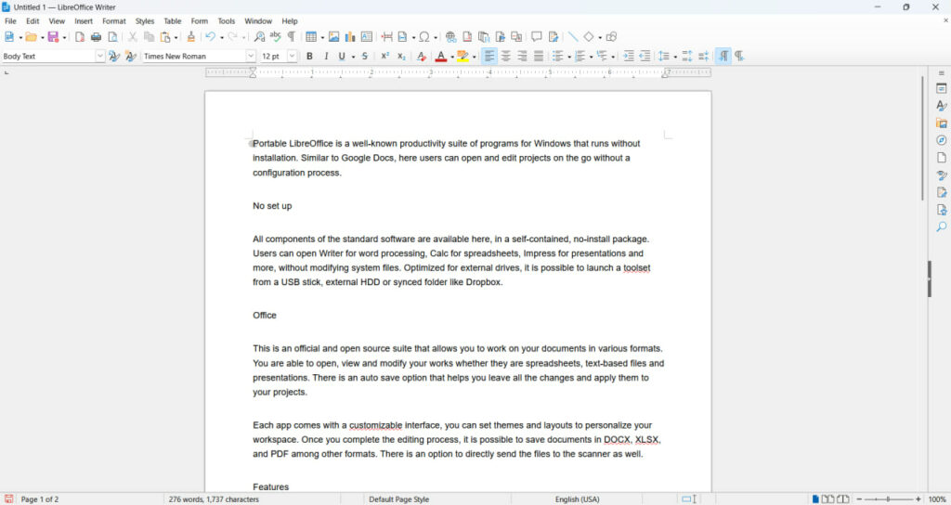This screenshot has width=951, height=505.
Task: Click the Clone Formatting paintbrush
Action: click(191, 37)
